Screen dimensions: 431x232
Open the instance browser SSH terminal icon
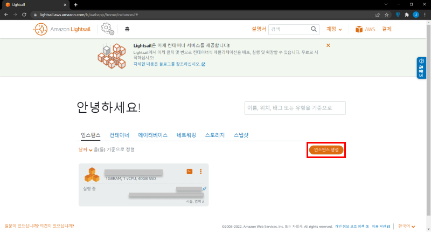point(190,171)
